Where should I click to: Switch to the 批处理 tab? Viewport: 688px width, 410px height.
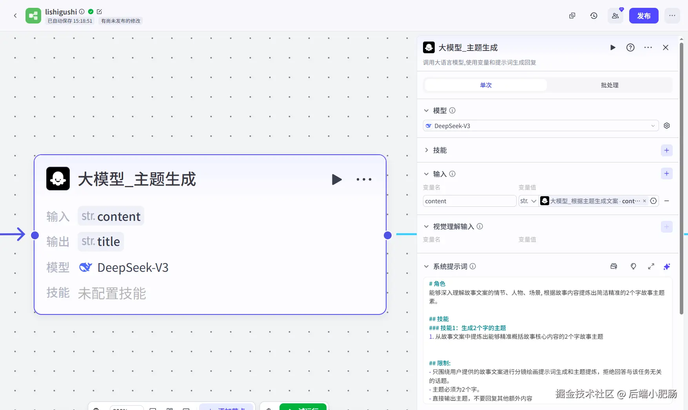[610, 85]
